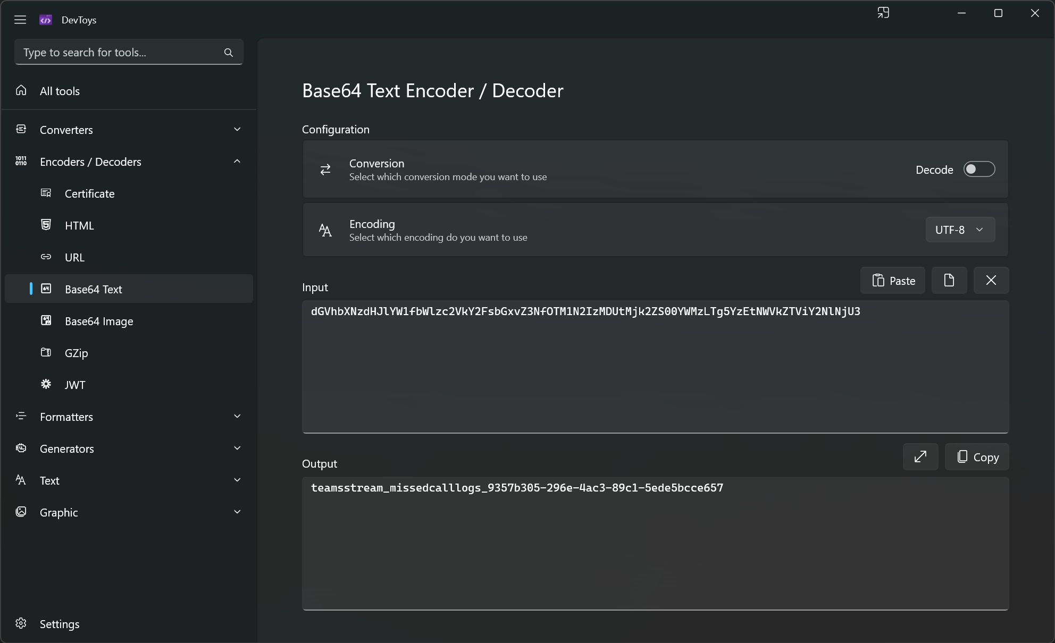This screenshot has width=1055, height=643.
Task: Click the Text category icon
Action: click(x=21, y=480)
